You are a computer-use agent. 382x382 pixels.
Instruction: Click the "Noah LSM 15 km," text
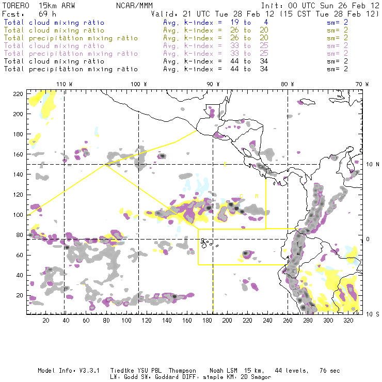tap(237, 371)
